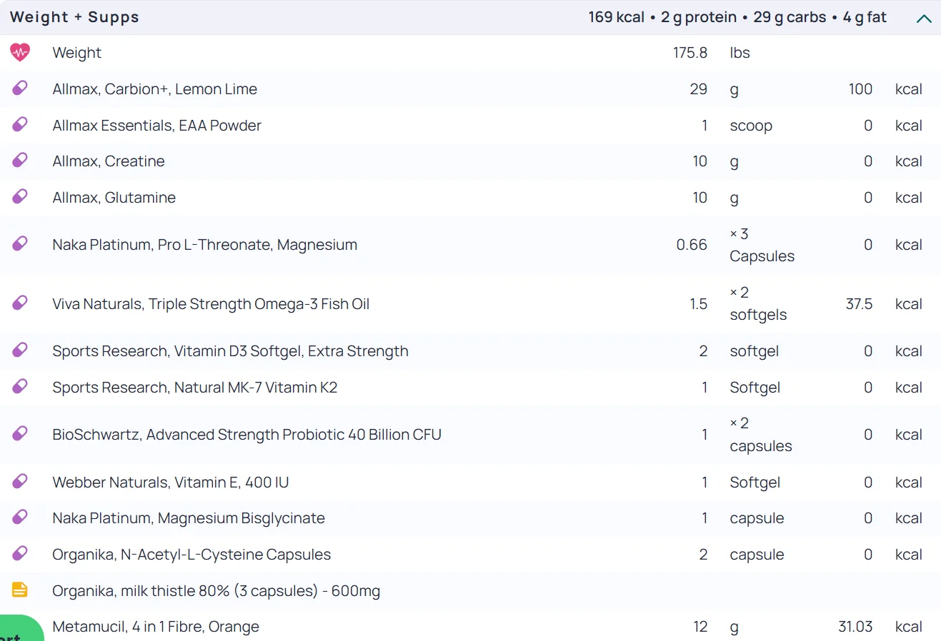Click the yellow note icon for milk thistle
Viewport: 941px width, 641px height.
coord(20,590)
